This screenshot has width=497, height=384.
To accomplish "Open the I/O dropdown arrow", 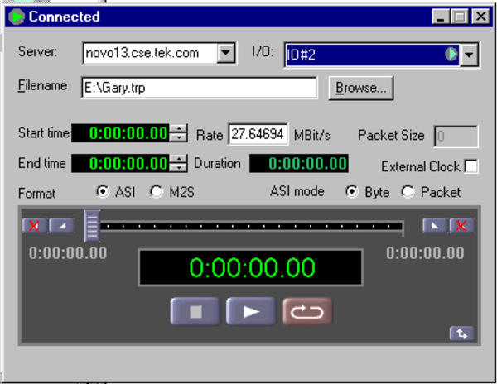I will [x=469, y=55].
